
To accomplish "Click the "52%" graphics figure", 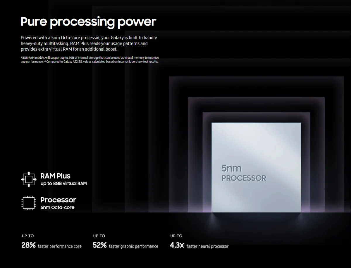I will (99, 245).
